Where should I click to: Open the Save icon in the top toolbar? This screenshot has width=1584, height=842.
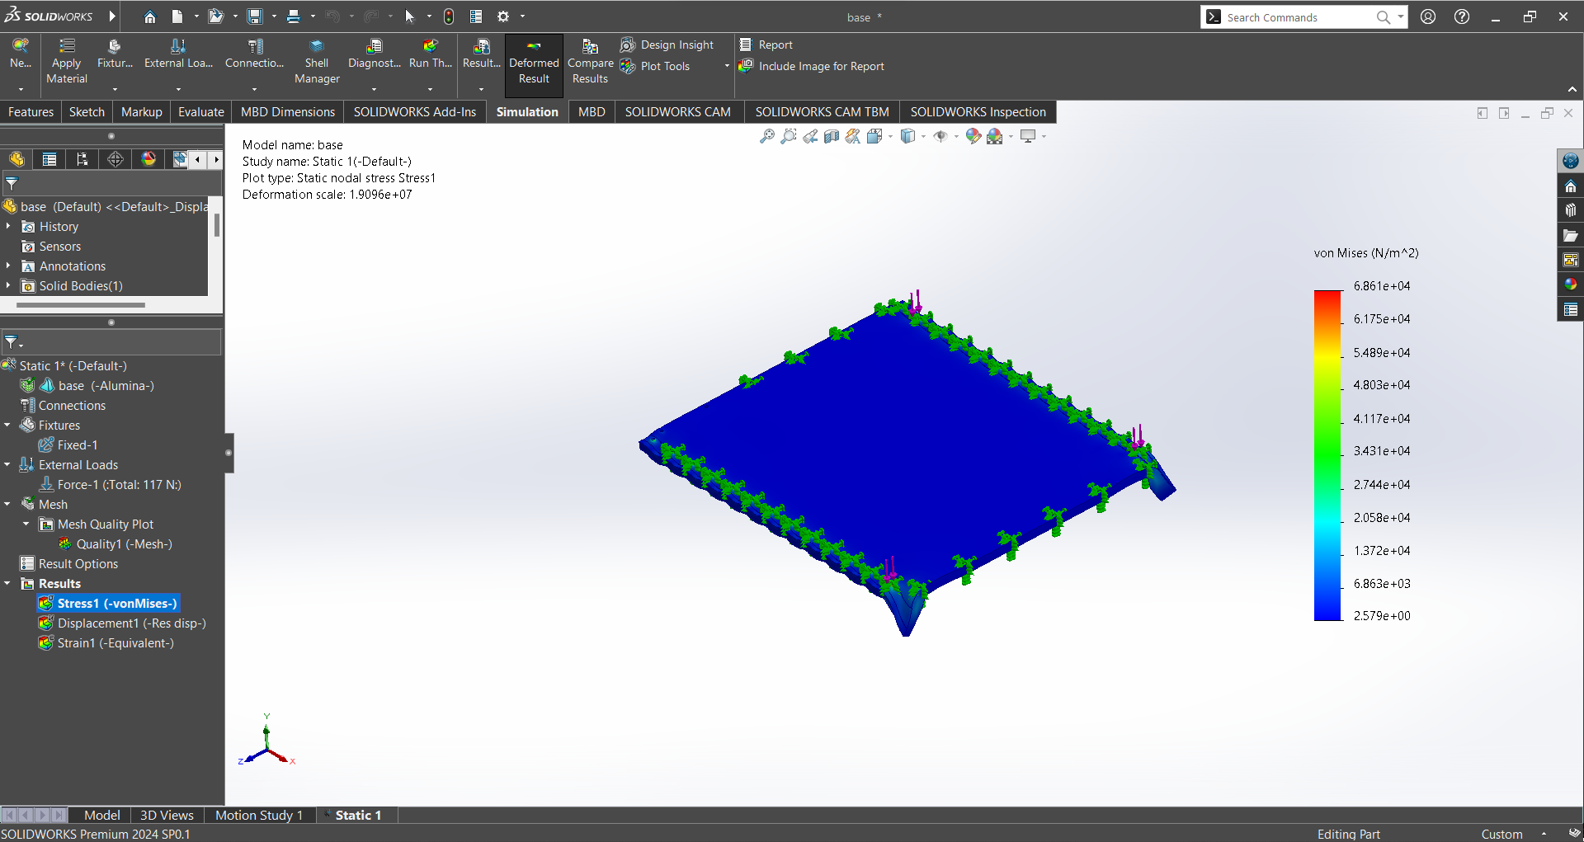[255, 16]
